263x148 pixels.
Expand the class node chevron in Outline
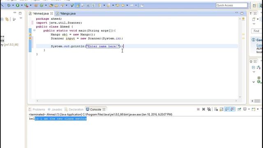254,82
